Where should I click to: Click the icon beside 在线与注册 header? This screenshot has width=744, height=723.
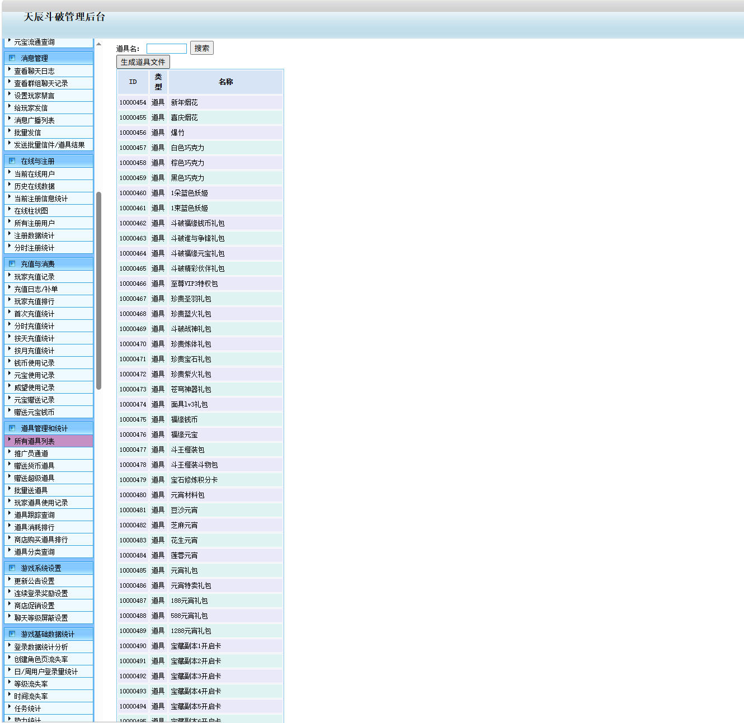point(12,161)
